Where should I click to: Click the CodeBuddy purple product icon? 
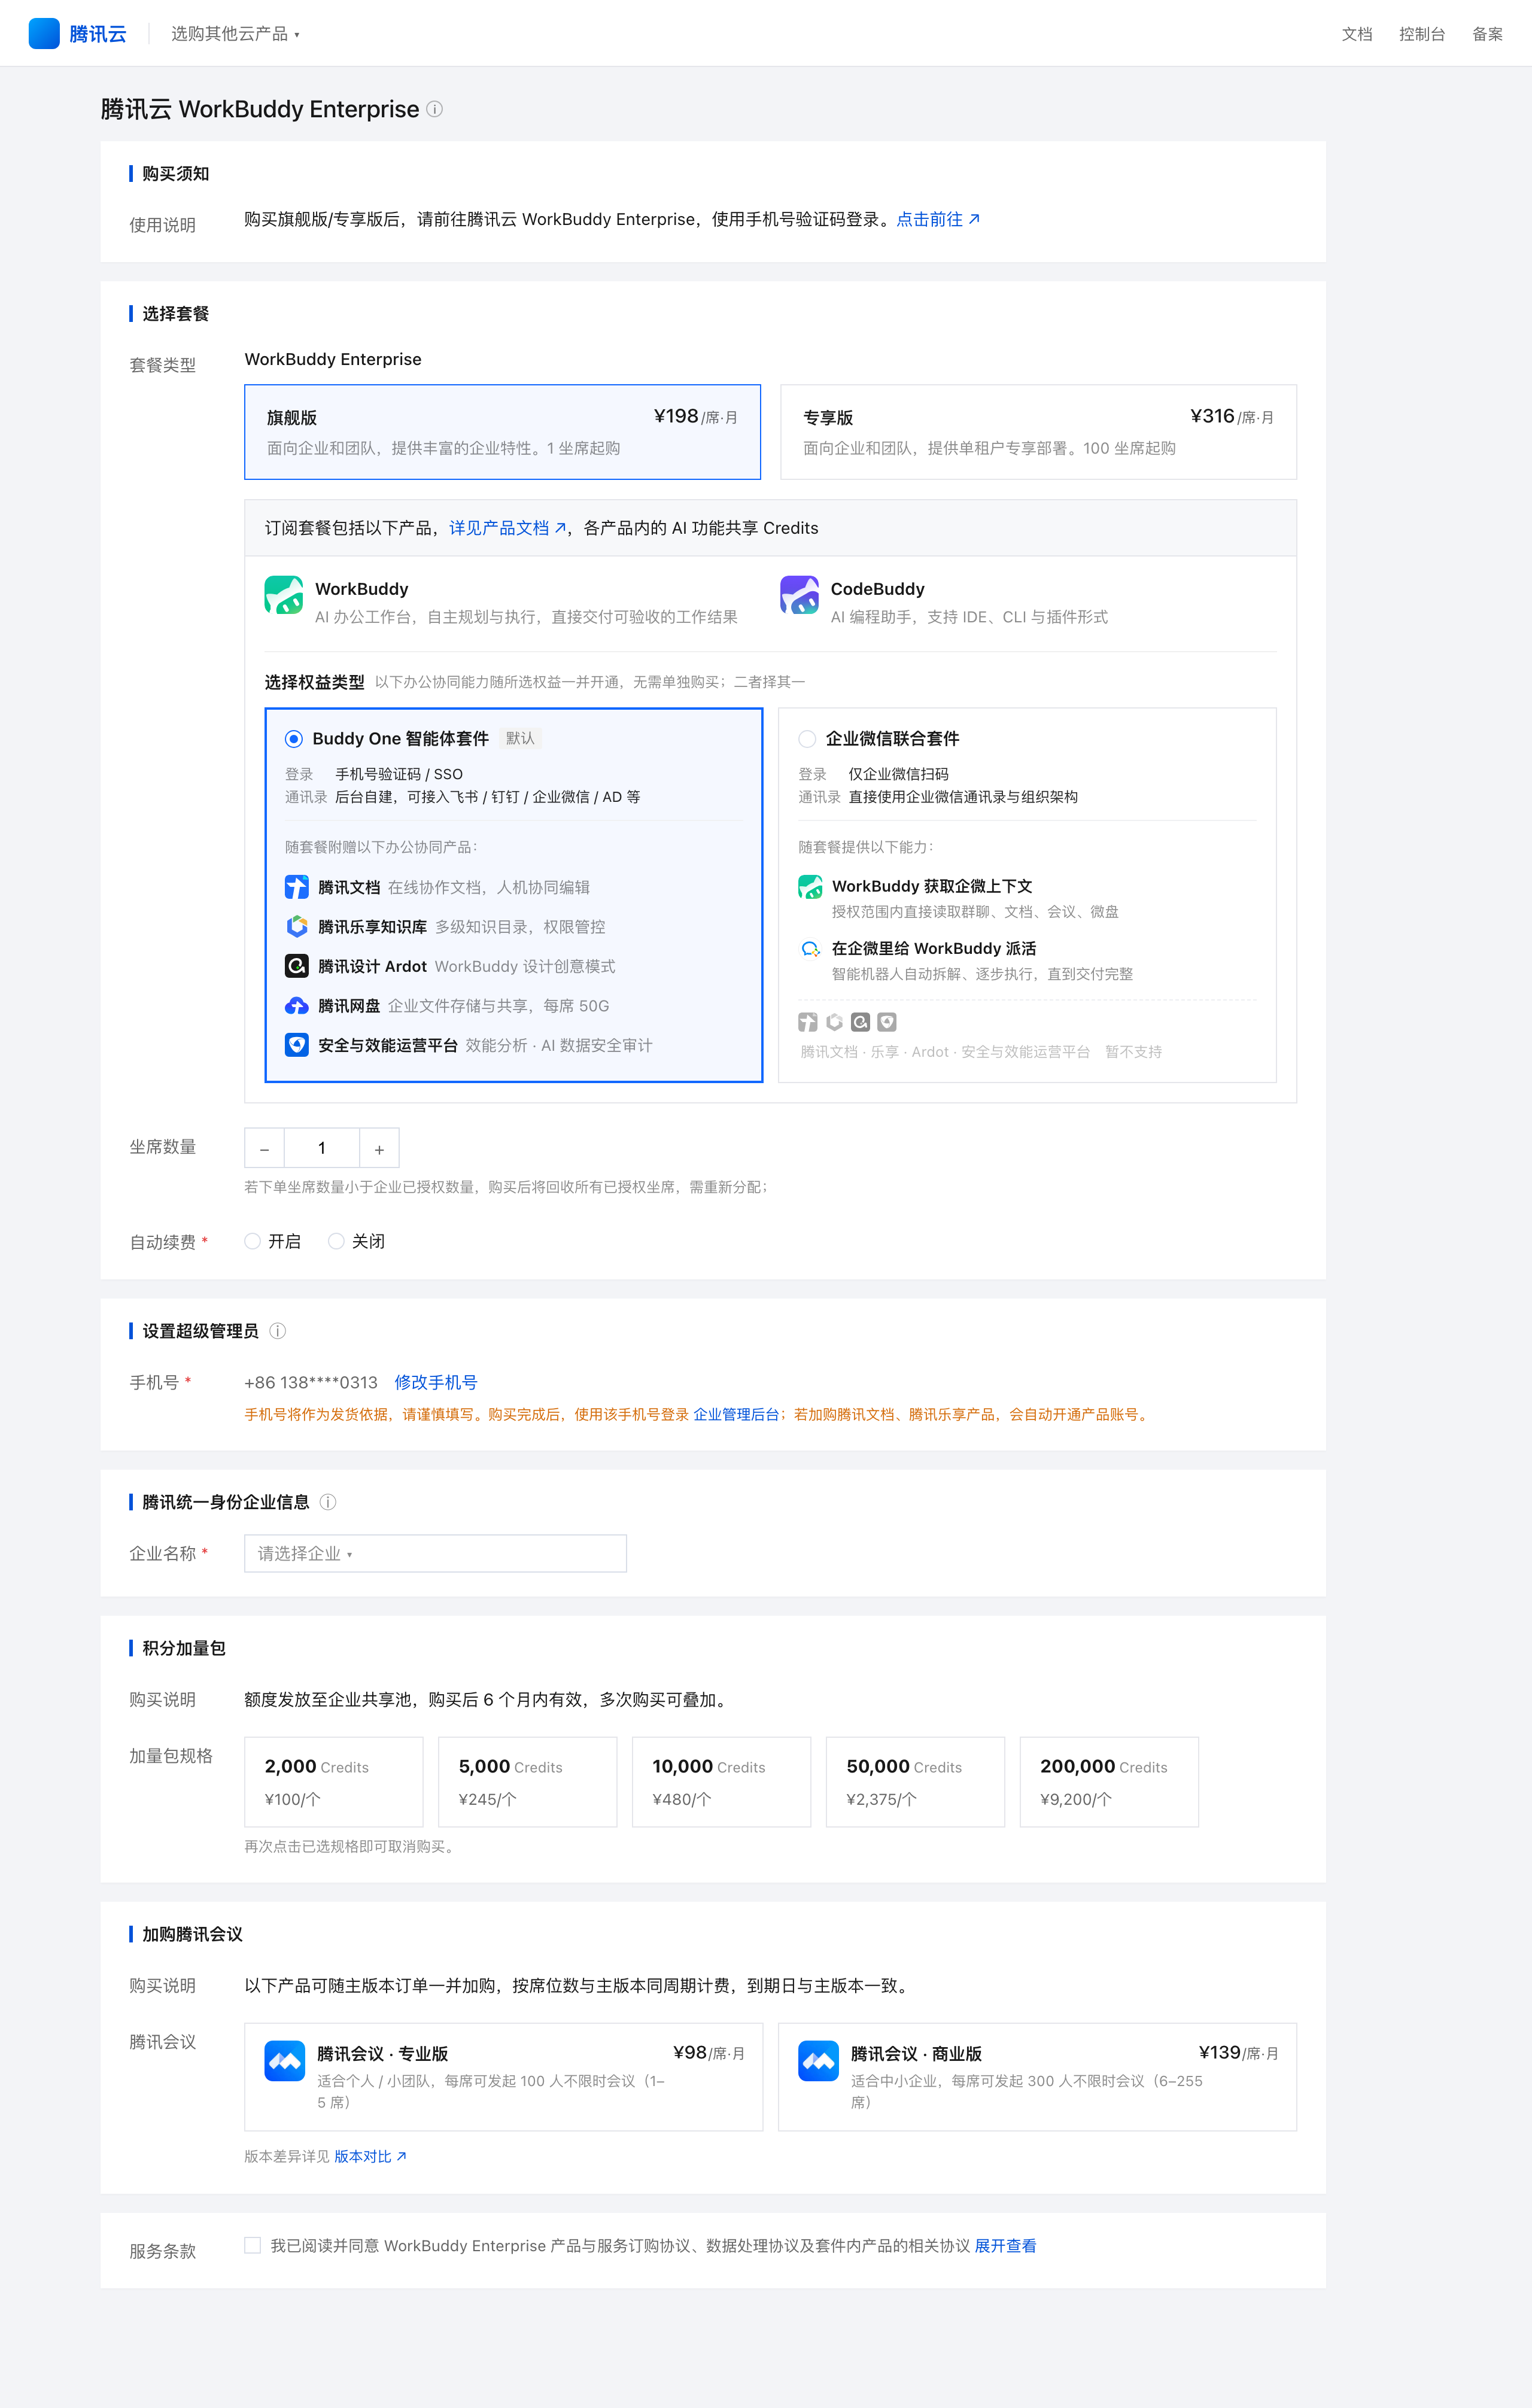[799, 595]
